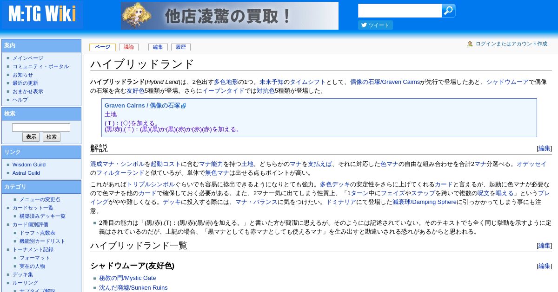Click the header search input field
Viewport: 558px width, 292px height.
click(400, 11)
